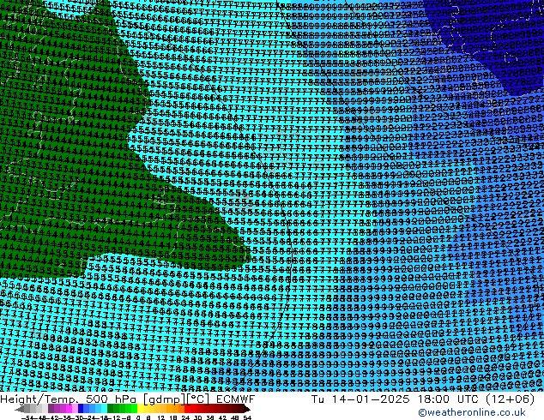Click the Height/Temp. 500 hPa title text

click(68, 399)
